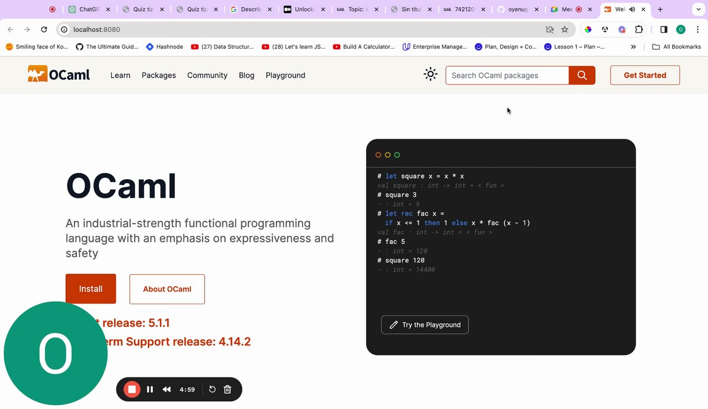Open the Playground from the navbar
The image size is (708, 409).
coord(285,75)
